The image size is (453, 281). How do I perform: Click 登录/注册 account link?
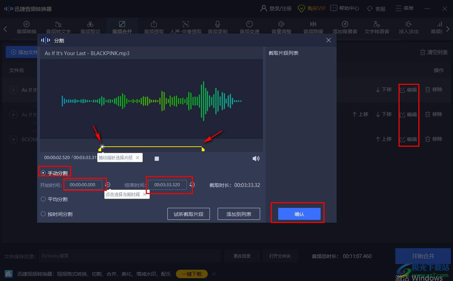click(x=276, y=8)
